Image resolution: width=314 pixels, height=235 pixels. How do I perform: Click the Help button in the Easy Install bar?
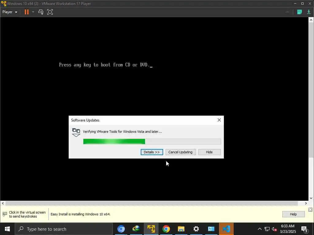293,214
